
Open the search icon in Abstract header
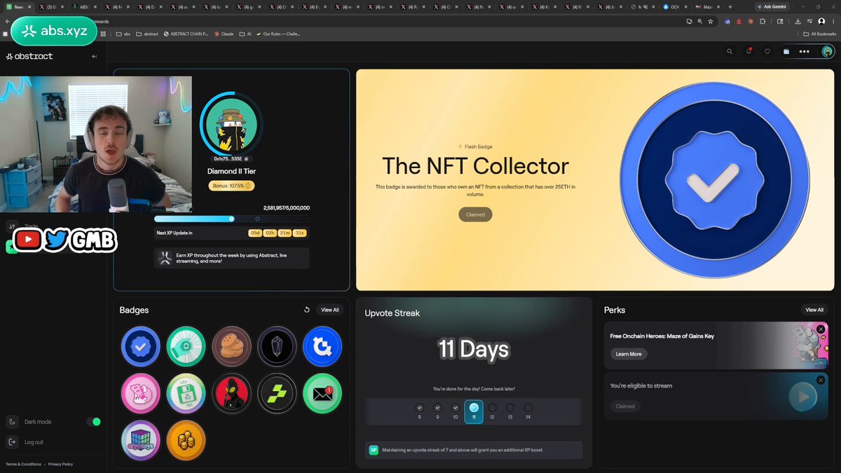[730, 51]
